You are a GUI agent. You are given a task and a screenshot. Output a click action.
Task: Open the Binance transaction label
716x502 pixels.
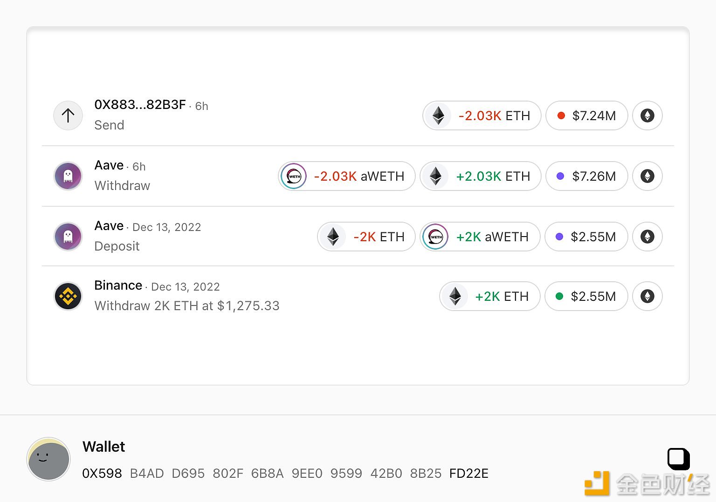click(x=118, y=285)
